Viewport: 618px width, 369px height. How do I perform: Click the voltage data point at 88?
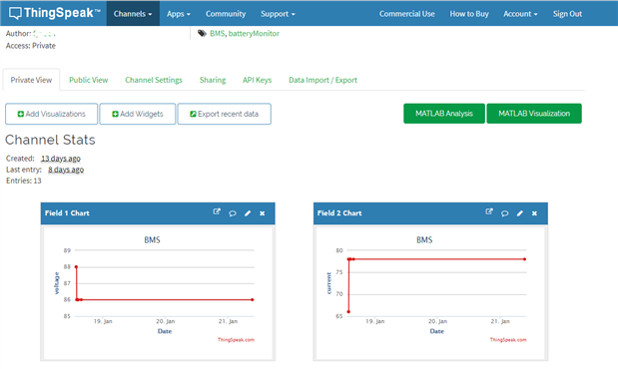click(x=76, y=267)
